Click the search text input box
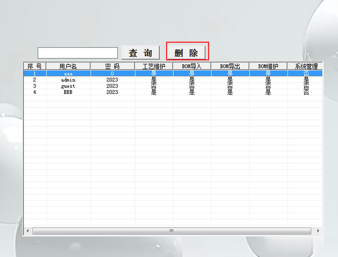 78,53
